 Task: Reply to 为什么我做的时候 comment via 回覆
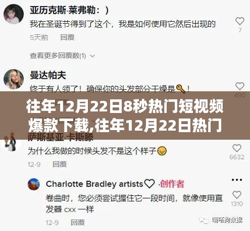pyautogui.click(x=60, y=164)
